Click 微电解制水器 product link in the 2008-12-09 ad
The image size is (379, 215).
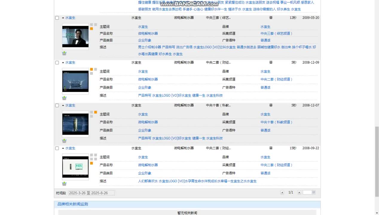[x=148, y=79]
